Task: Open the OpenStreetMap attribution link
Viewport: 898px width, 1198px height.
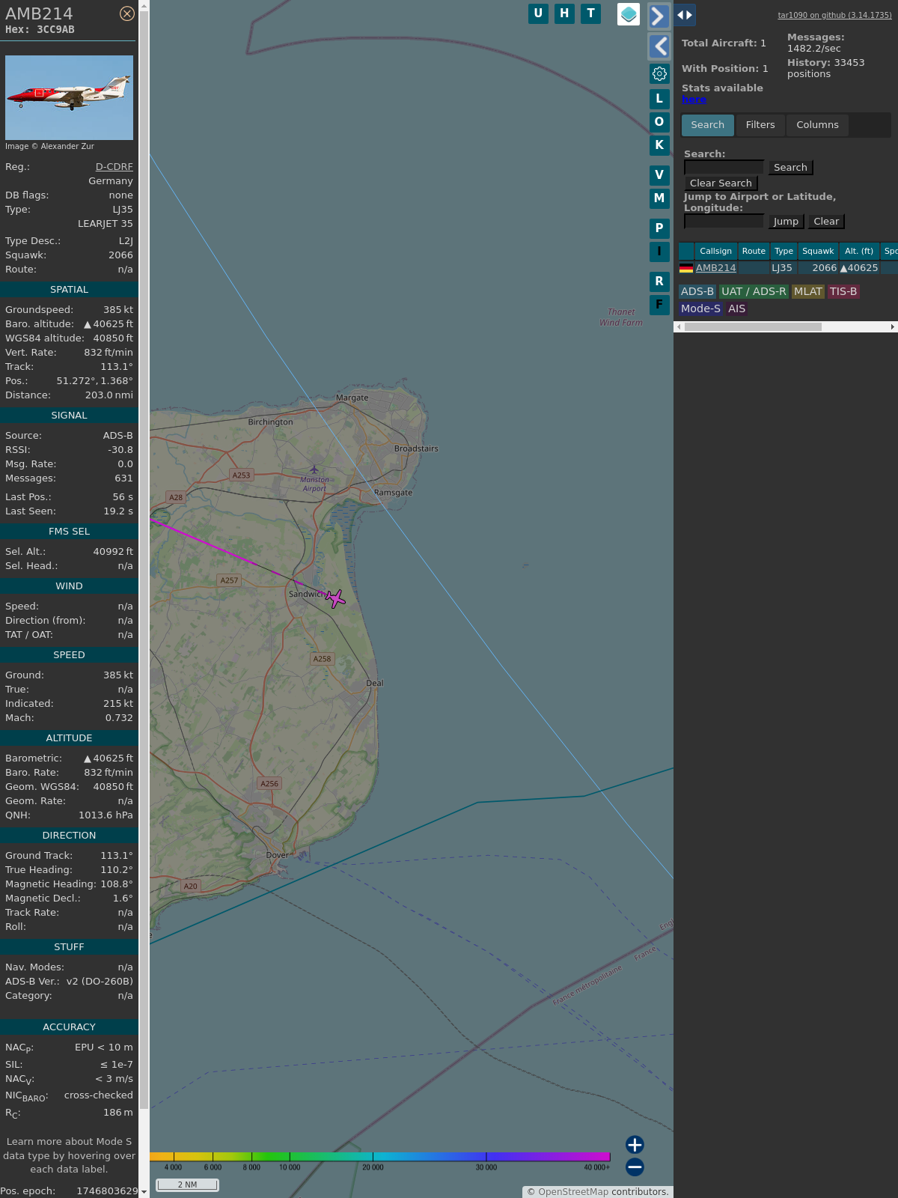Action: [572, 1192]
